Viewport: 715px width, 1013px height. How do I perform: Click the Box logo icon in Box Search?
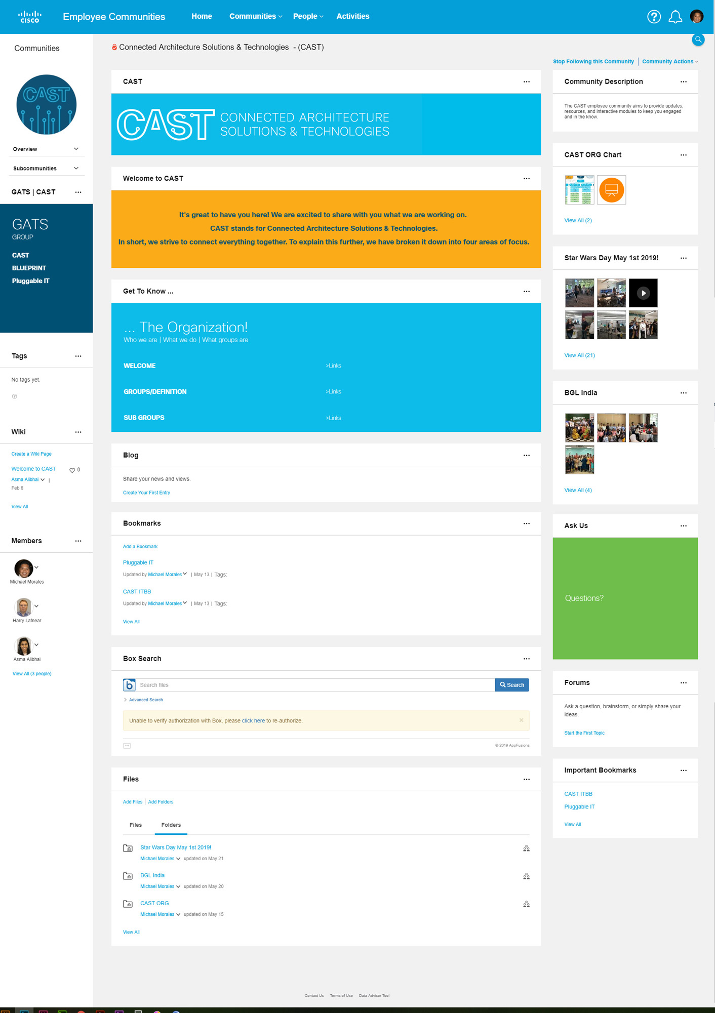pos(129,685)
